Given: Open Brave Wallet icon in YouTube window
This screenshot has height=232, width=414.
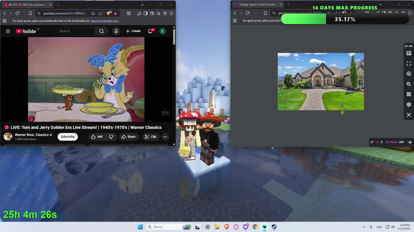Looking at the screenshot, I should click(x=152, y=13).
